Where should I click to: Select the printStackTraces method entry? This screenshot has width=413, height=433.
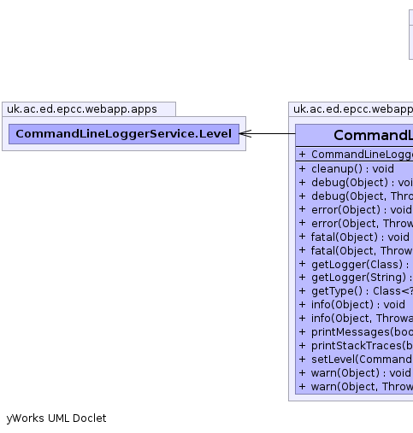(x=362, y=346)
